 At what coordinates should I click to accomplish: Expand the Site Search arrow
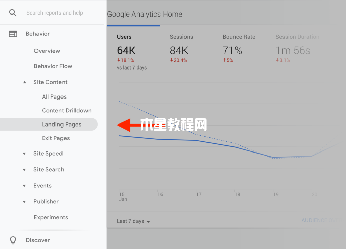tap(24, 170)
